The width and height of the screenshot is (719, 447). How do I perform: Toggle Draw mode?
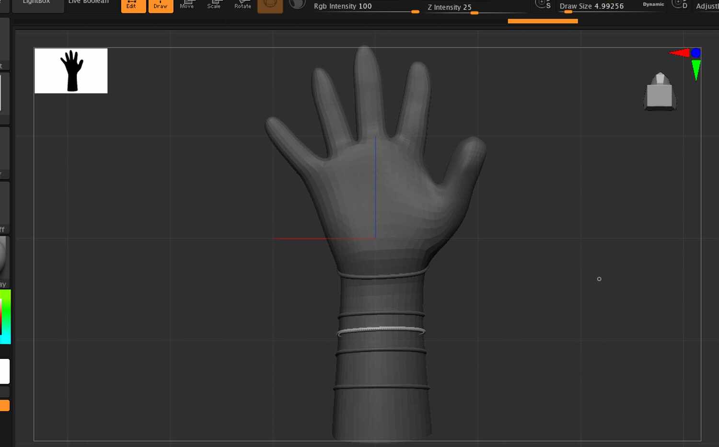[161, 5]
